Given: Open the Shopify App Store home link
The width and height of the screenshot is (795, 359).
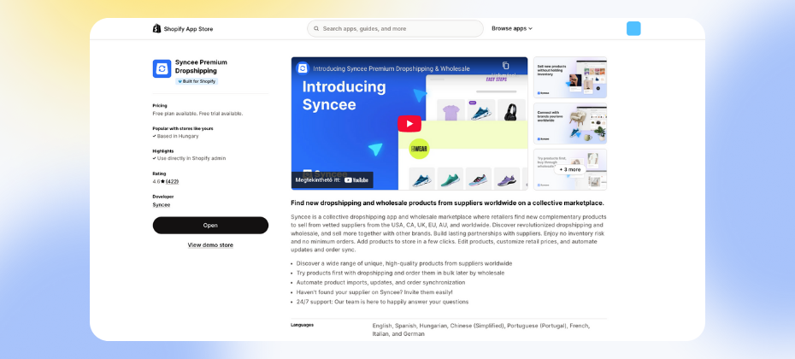Looking at the screenshot, I should tap(183, 29).
